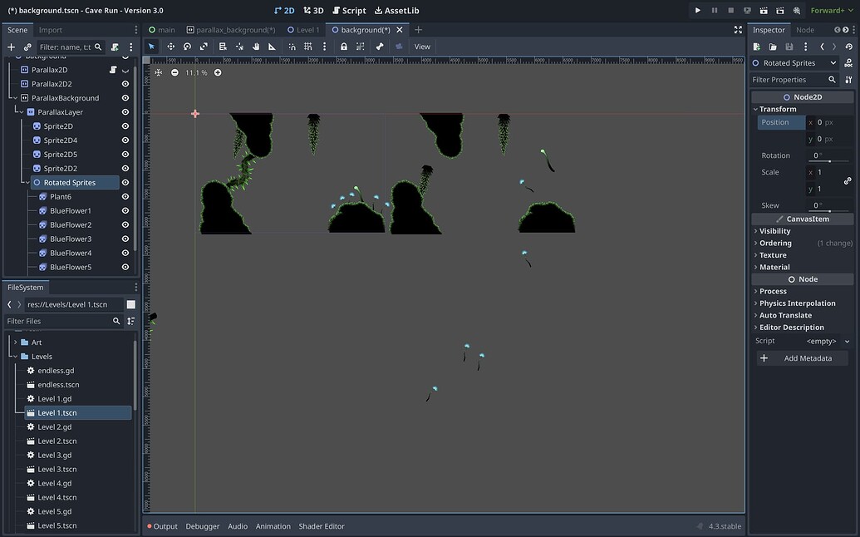Center the view with the zoom-reset icon
This screenshot has height=537, width=860.
[x=159, y=72]
